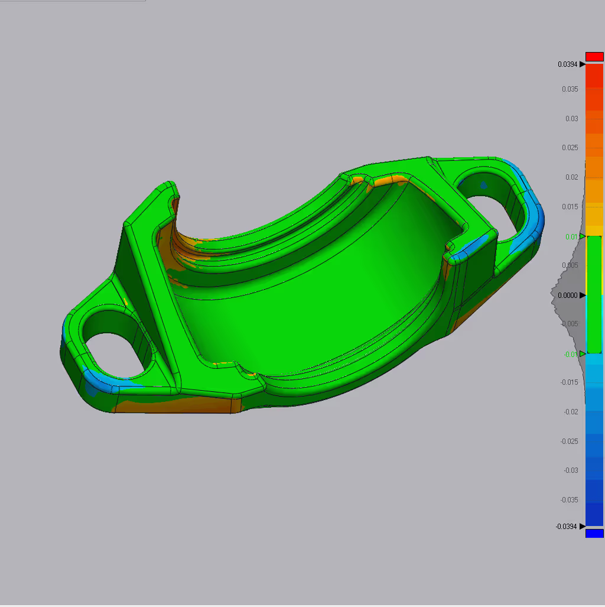The image size is (605, 607).
Task: Pick the light cyan segment below -0.01
Action: [594, 359]
